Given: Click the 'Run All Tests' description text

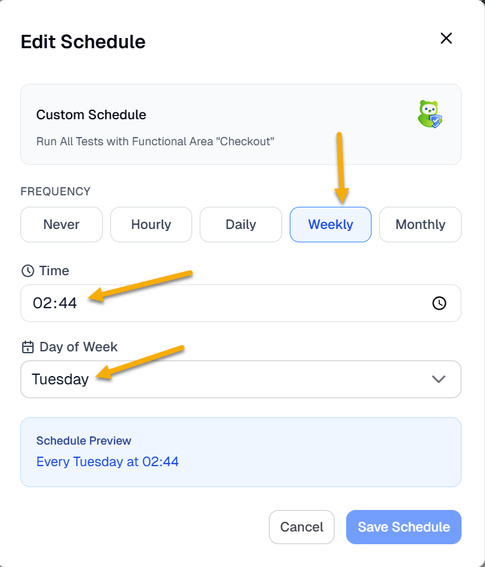Looking at the screenshot, I should click(155, 141).
